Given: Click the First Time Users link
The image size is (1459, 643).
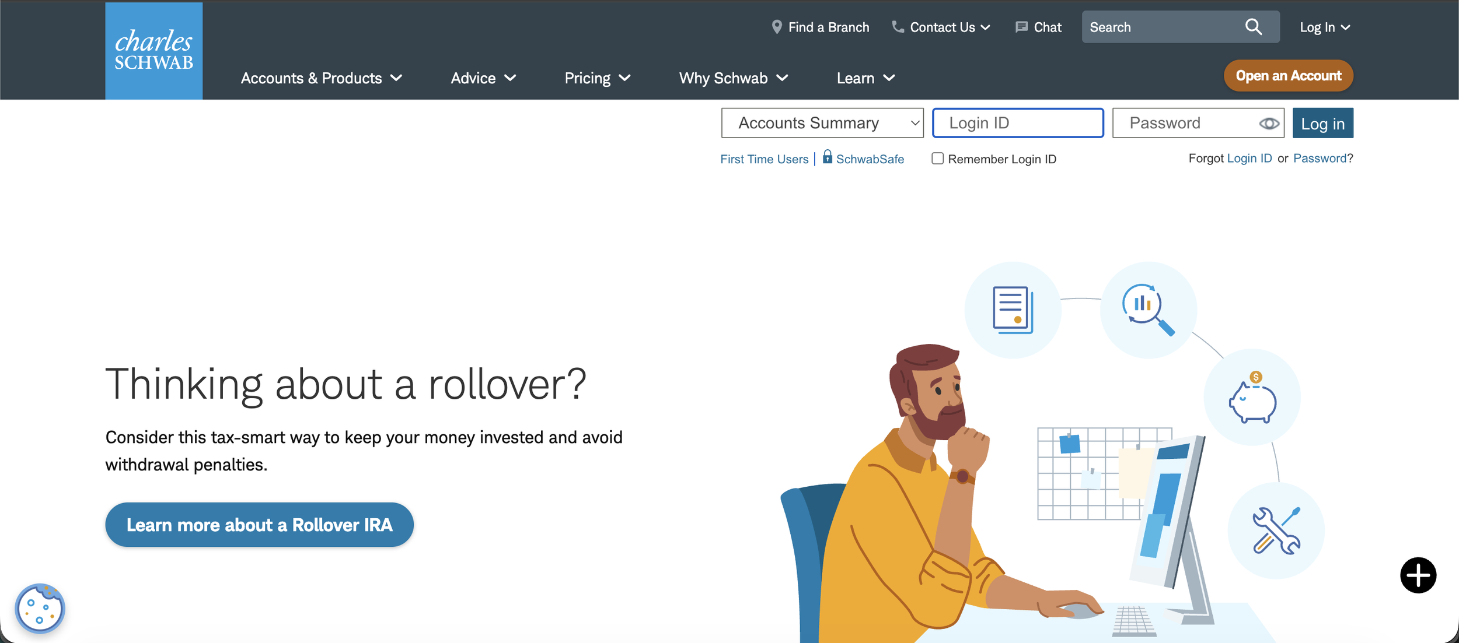Looking at the screenshot, I should pos(764,159).
